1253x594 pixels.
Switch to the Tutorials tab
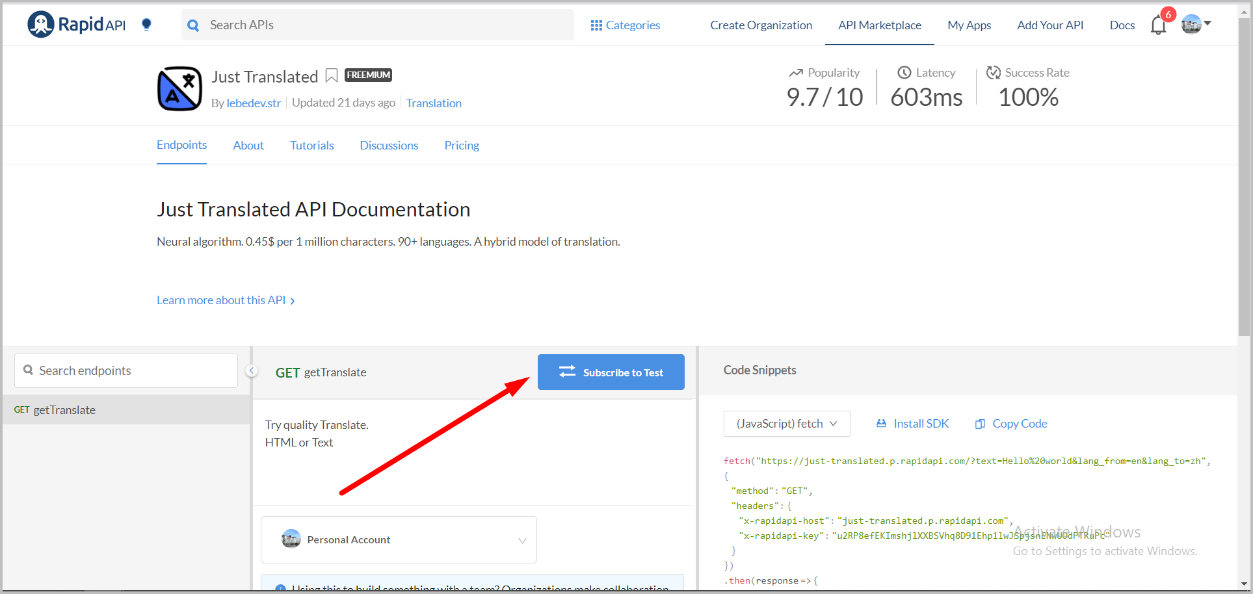[311, 146]
